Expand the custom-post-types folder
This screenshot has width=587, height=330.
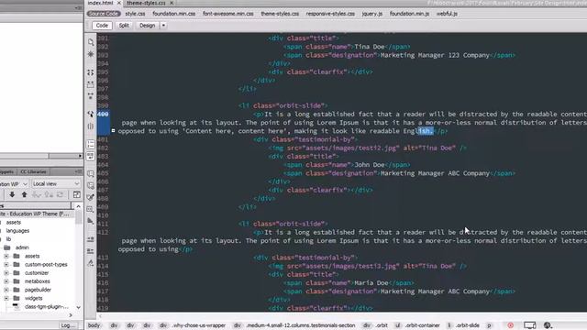point(6,265)
